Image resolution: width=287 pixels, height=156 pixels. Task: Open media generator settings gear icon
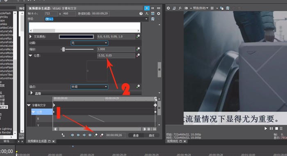[159, 14]
